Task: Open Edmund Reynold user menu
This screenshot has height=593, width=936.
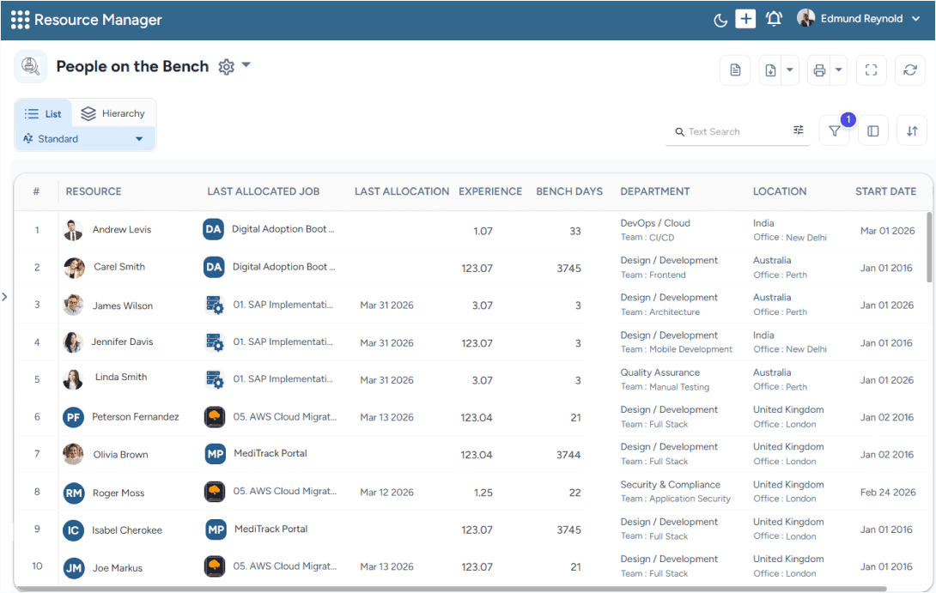Action: (860, 19)
